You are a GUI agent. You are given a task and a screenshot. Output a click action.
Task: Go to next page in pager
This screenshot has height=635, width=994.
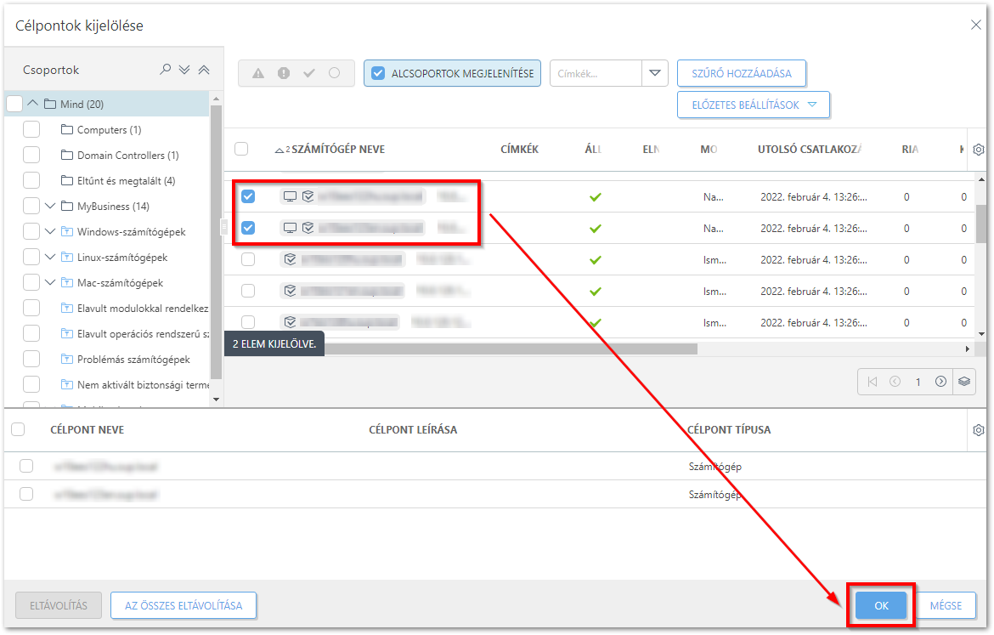(x=940, y=382)
